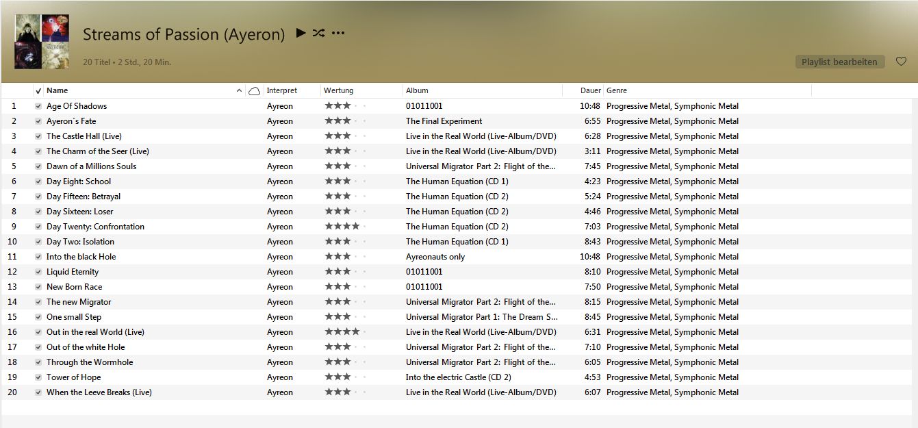Uncheck Day Twenty: Confrontation checkbox
Screen dimensions: 918x428
click(x=38, y=227)
